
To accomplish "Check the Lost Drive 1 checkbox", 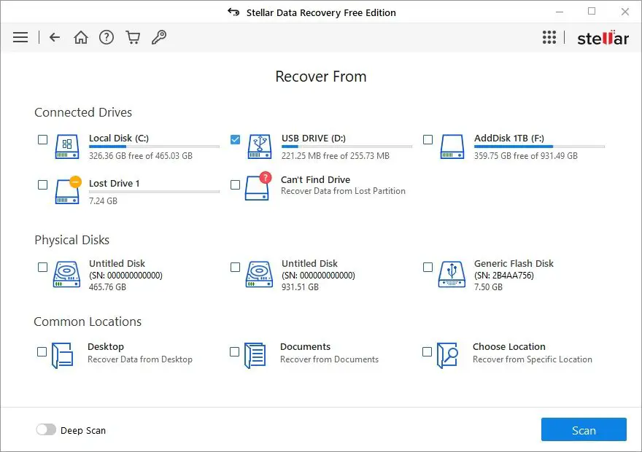I will (42, 184).
